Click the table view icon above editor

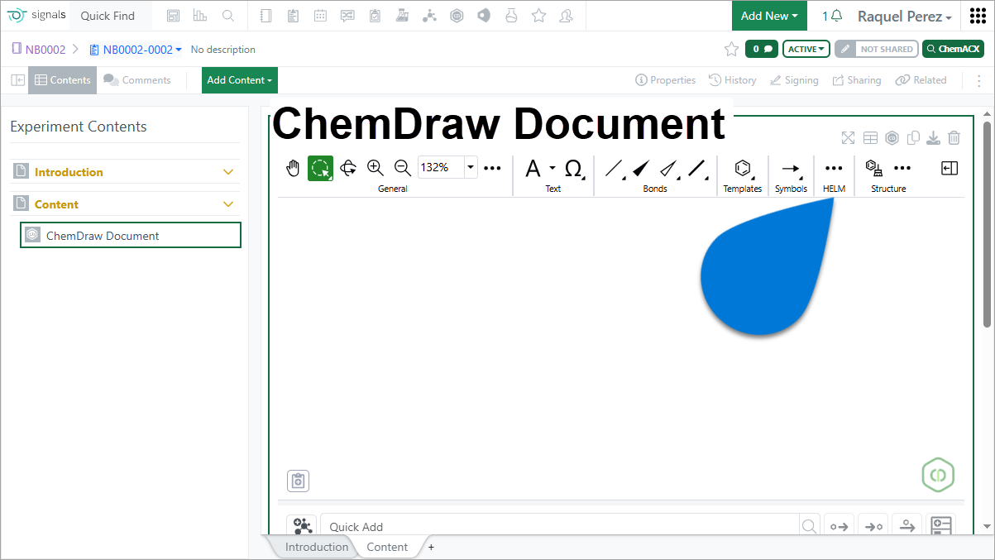[870, 138]
